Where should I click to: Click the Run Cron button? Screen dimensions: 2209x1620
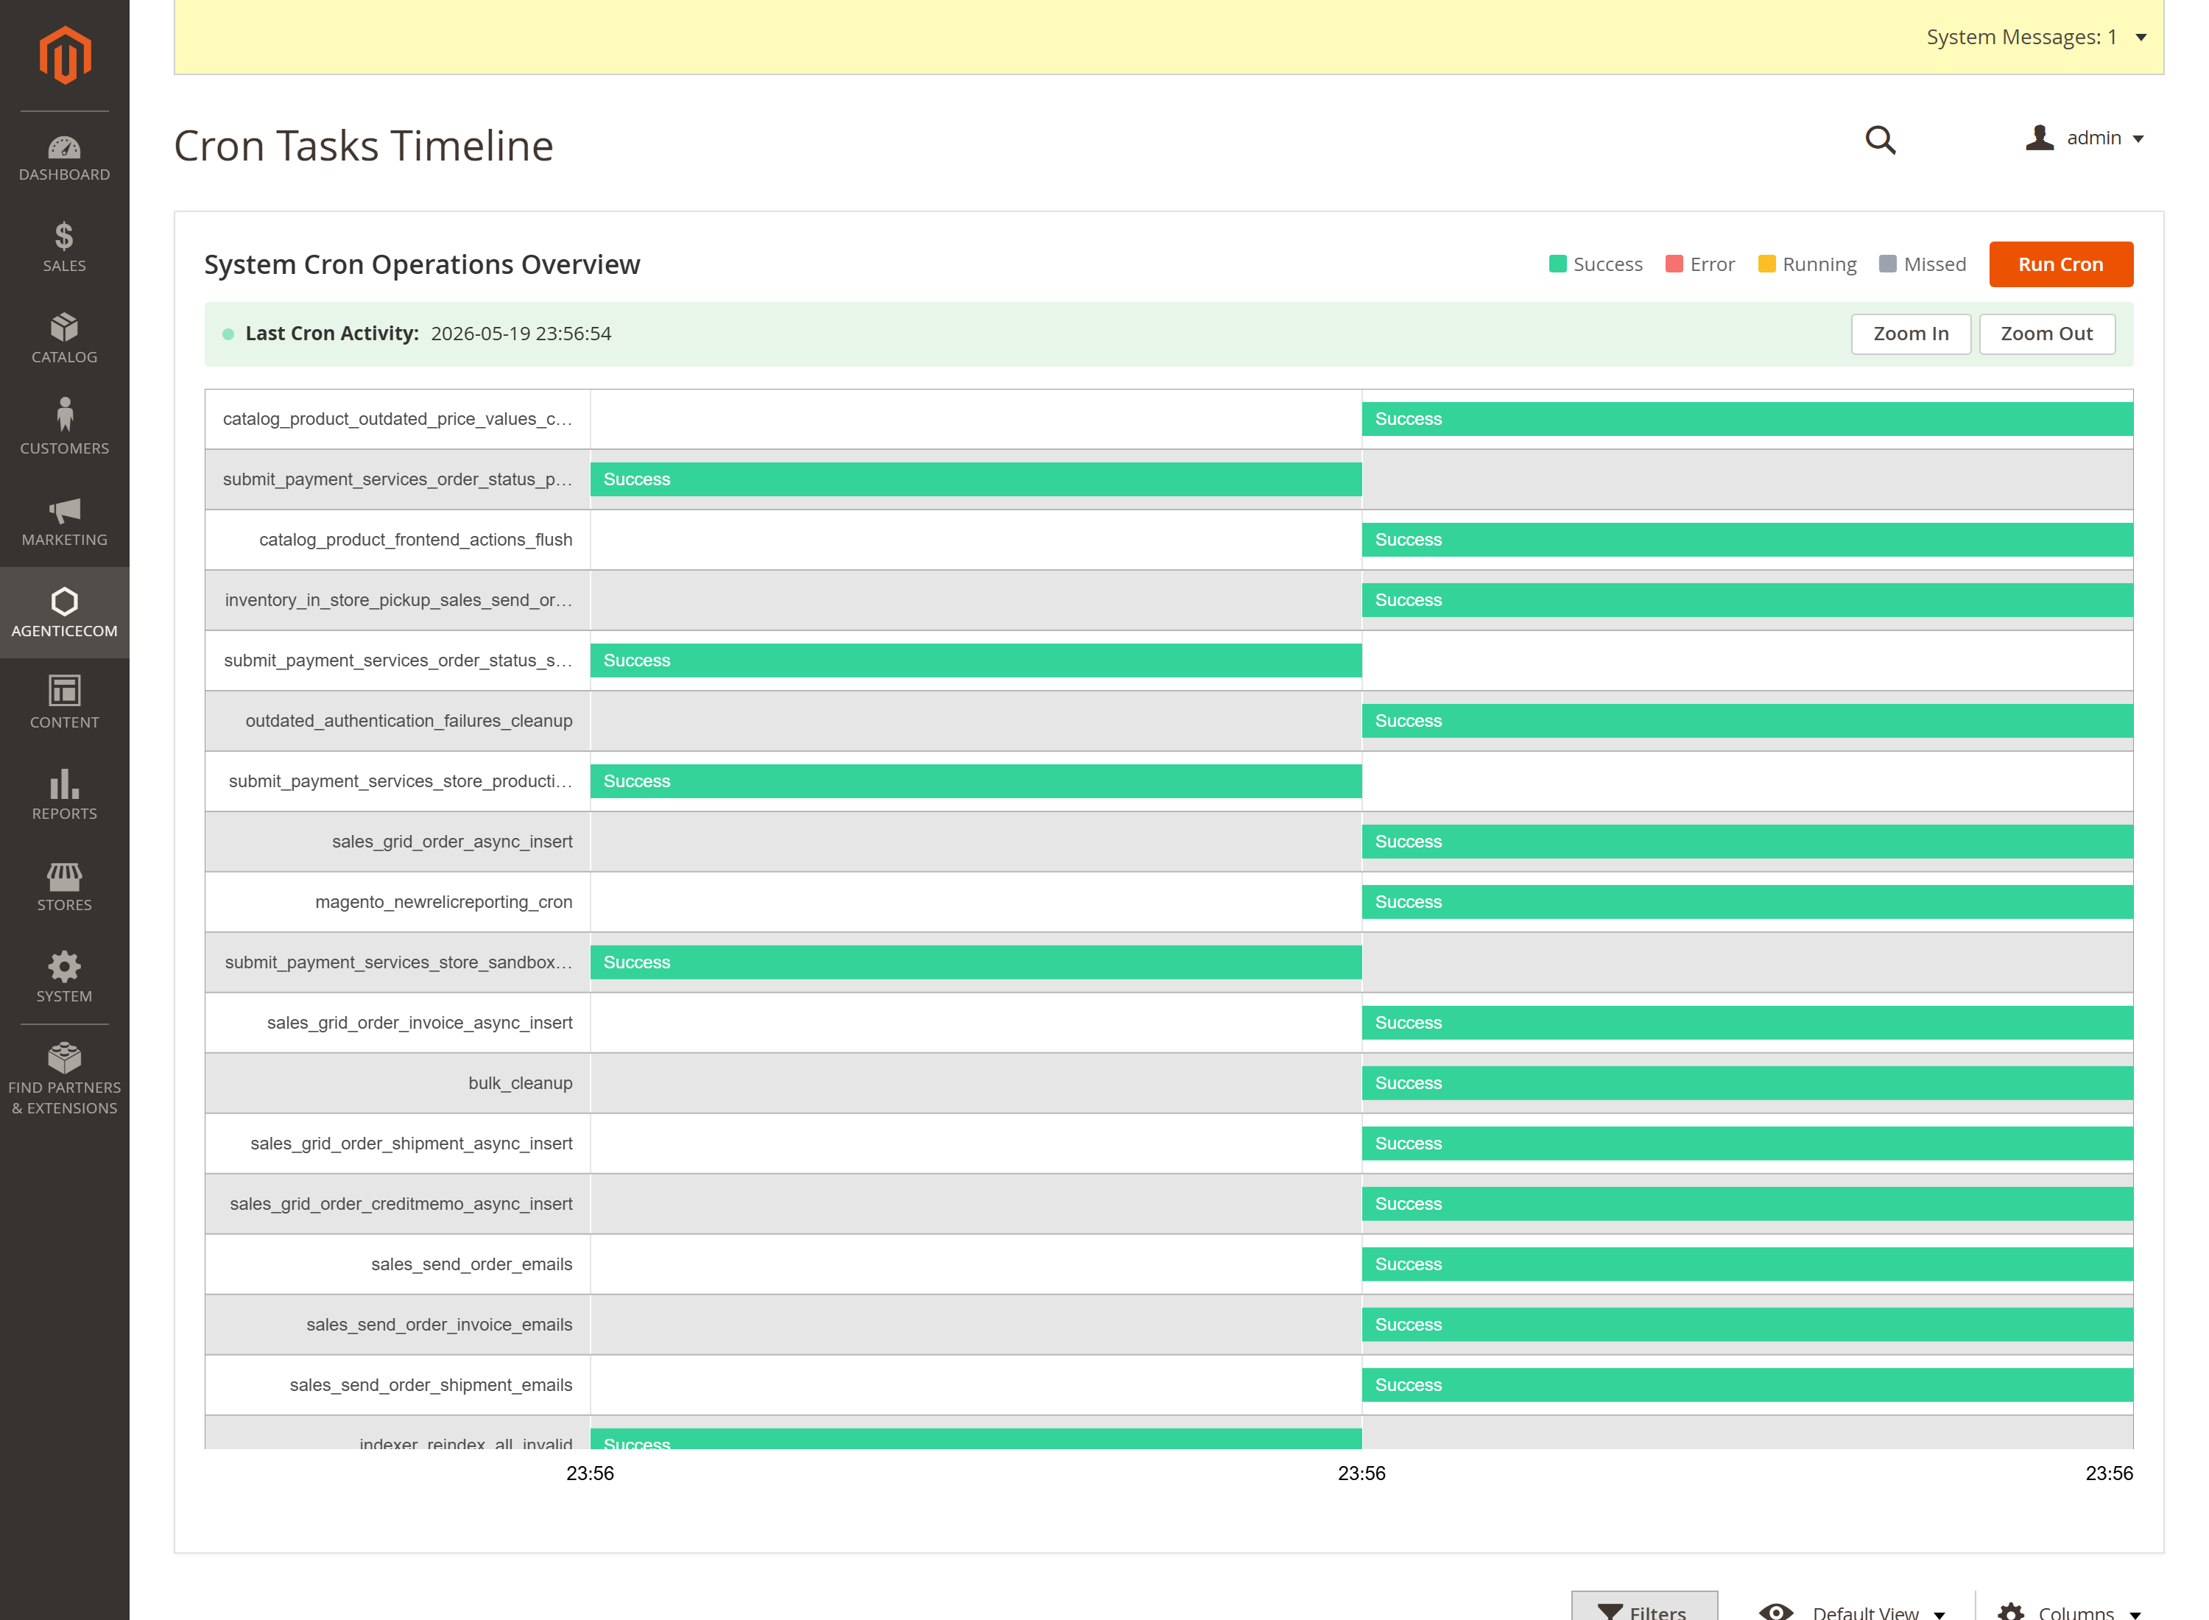(2061, 264)
